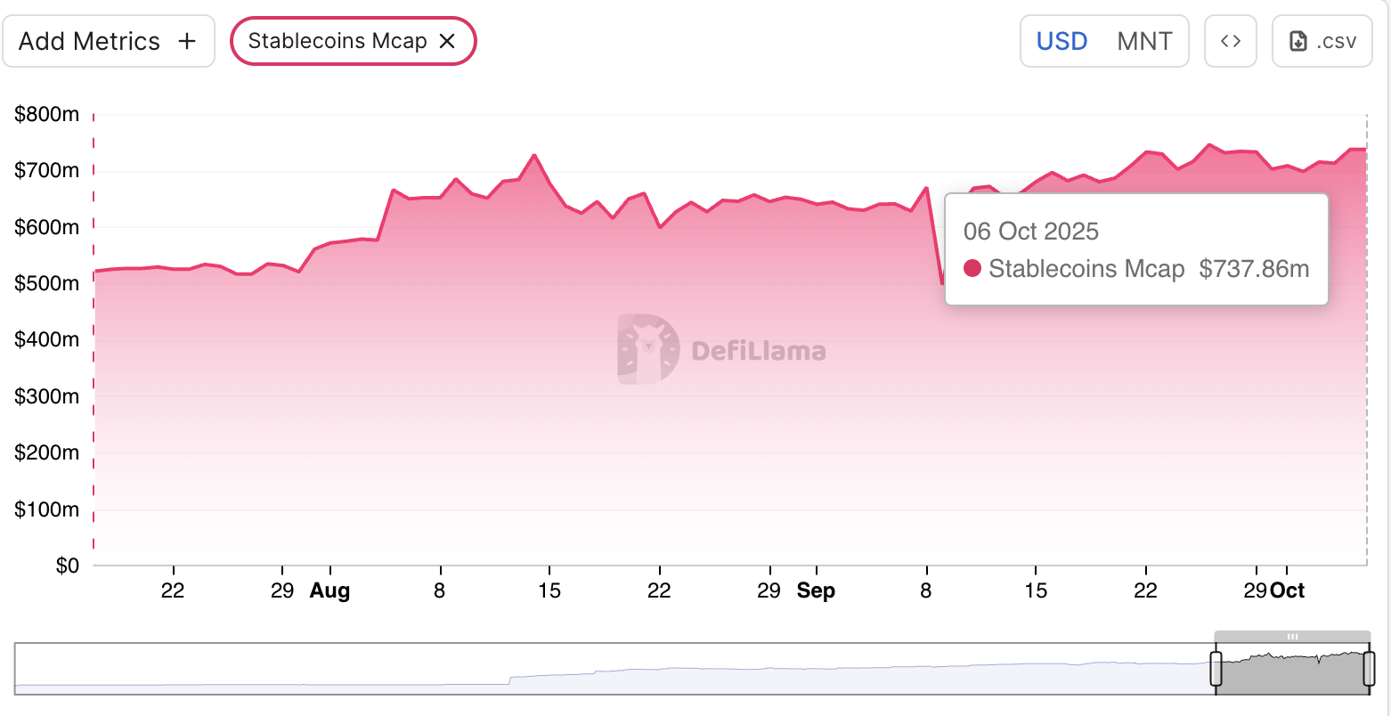1391x716 pixels.
Task: Open the Add Metrics dropdown
Action: [x=109, y=40]
